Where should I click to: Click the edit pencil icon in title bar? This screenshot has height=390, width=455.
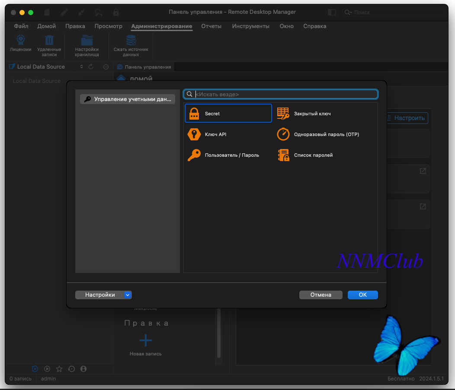(64, 12)
